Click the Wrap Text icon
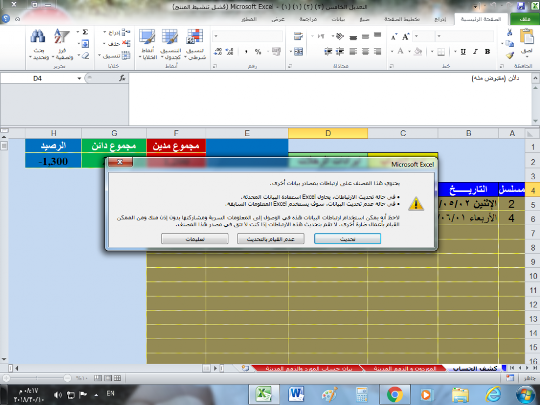540x405 pixels. [x=298, y=36]
